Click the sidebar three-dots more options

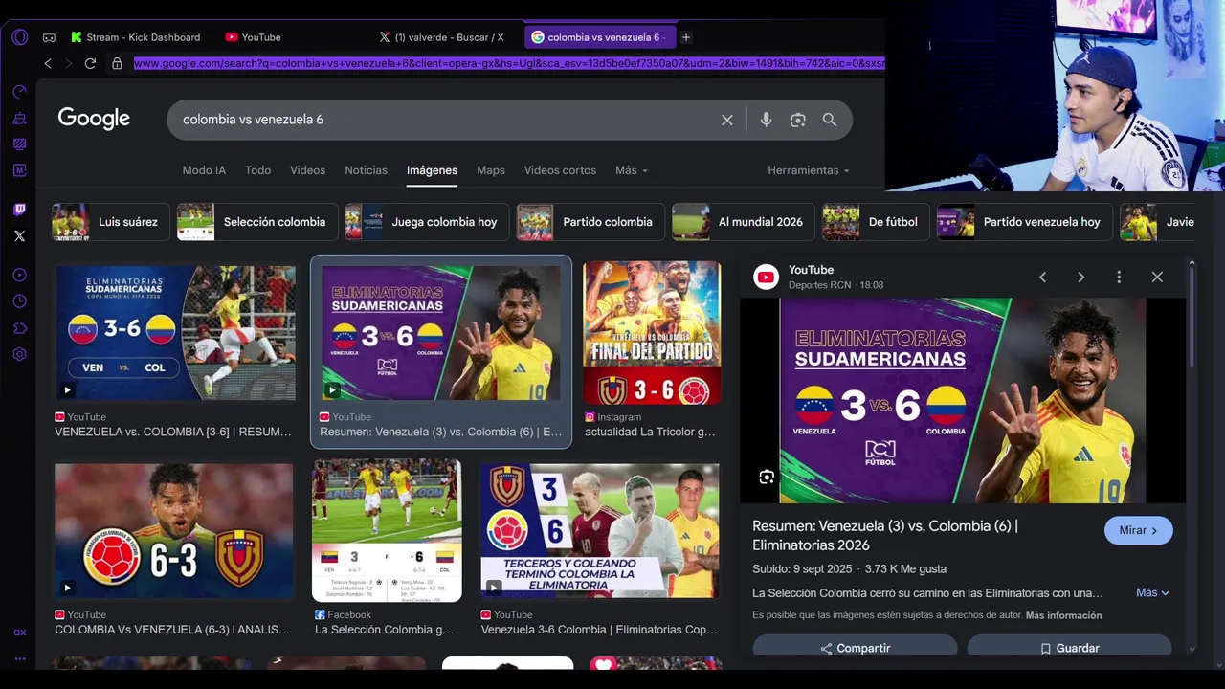click(x=19, y=658)
